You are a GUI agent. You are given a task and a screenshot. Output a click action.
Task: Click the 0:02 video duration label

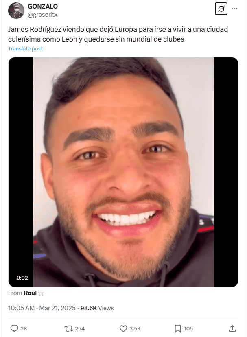(x=22, y=278)
